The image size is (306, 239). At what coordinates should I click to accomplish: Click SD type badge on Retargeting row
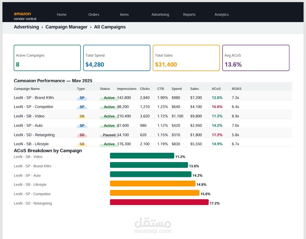82,135
